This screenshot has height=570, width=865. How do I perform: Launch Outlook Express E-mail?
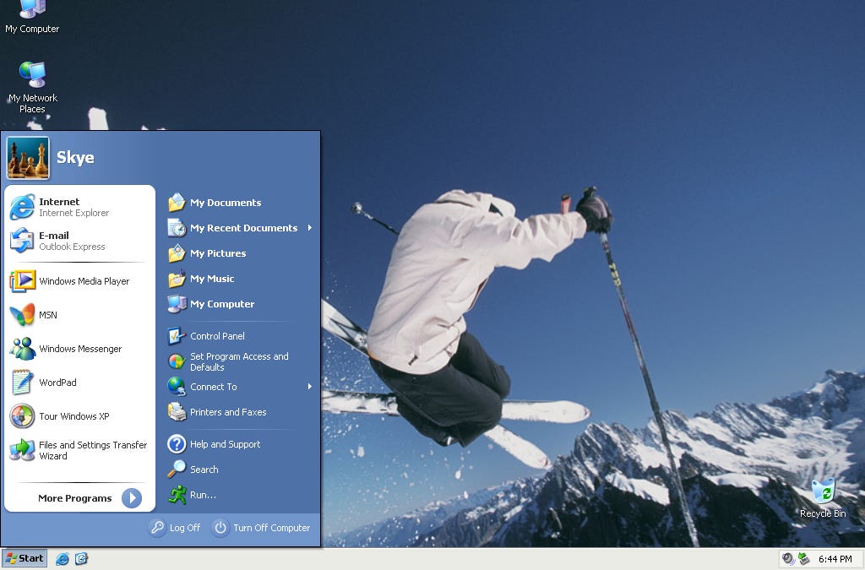[79, 241]
